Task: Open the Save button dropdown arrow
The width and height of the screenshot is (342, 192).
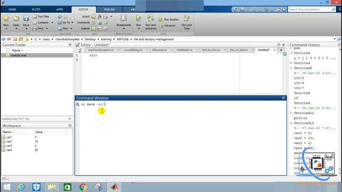Action: (26, 29)
